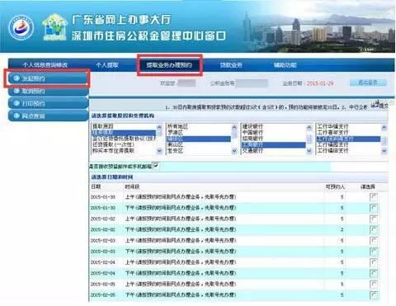Click the bank list scrollbar thumb
The width and height of the screenshot is (396, 306).
[x=309, y=139]
